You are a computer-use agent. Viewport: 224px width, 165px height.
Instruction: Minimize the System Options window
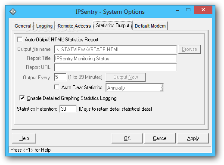click(177, 11)
